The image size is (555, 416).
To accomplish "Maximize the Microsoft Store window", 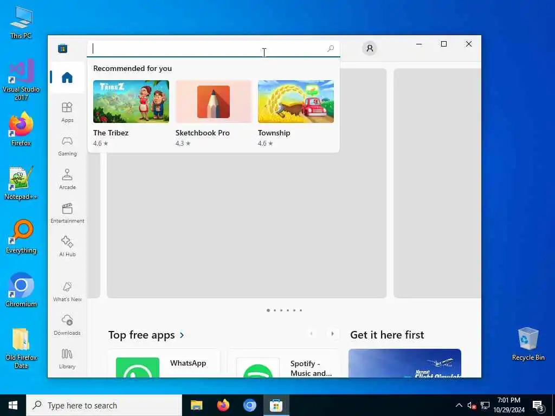I will click(x=444, y=44).
